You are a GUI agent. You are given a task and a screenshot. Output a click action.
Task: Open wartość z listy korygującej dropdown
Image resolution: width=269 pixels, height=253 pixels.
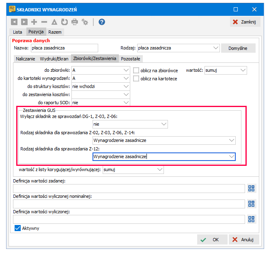pyautogui.click(x=160, y=170)
